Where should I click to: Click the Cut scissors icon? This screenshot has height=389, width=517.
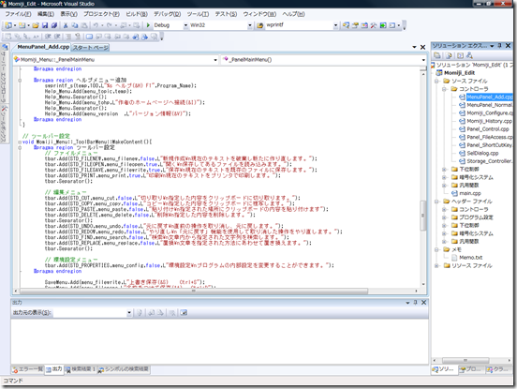tap(66, 25)
